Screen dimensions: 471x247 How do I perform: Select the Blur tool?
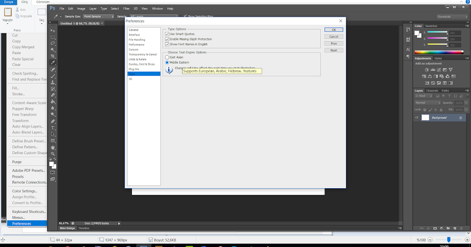pyautogui.click(x=53, y=108)
